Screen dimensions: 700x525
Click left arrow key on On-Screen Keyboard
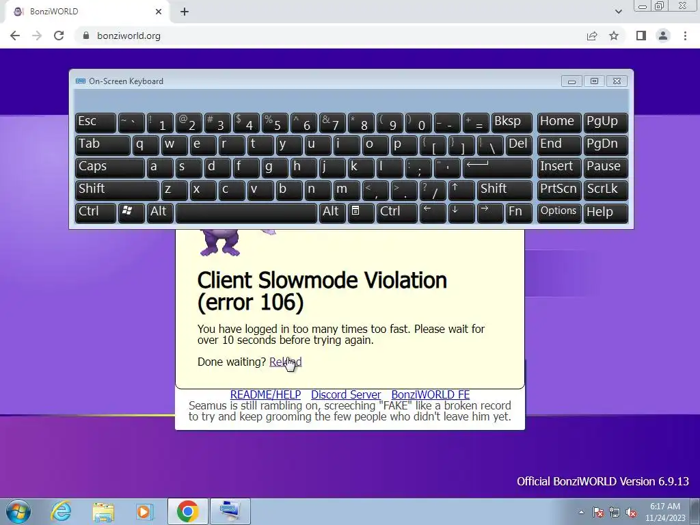pyautogui.click(x=433, y=212)
